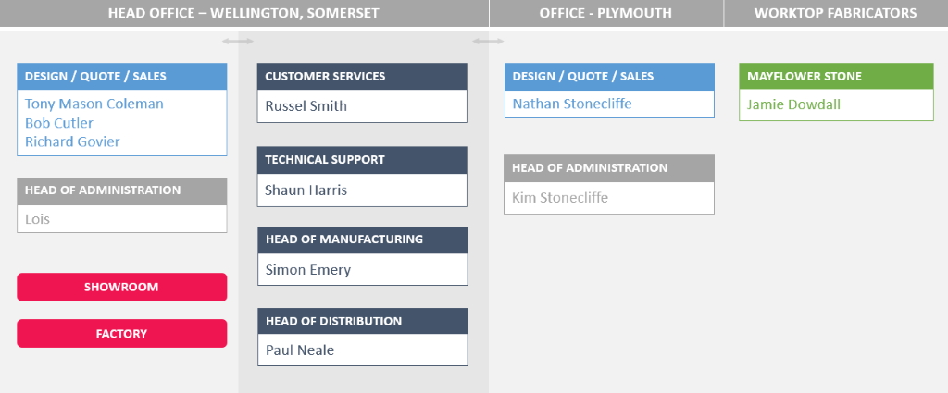
Task: Select the Head Office Wellington header tab
Action: (243, 13)
